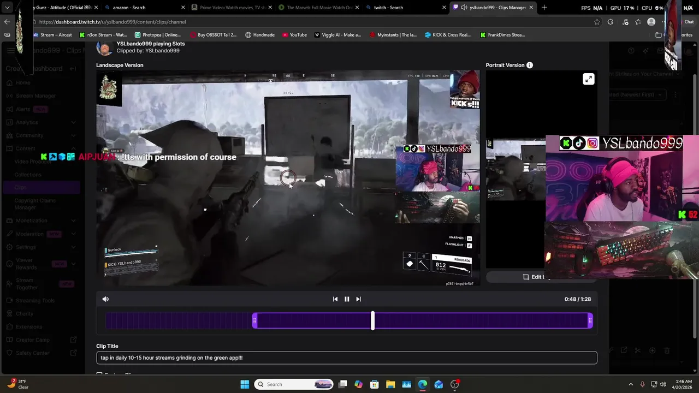
Task: Open the Myinstants bookmark
Action: [393, 35]
